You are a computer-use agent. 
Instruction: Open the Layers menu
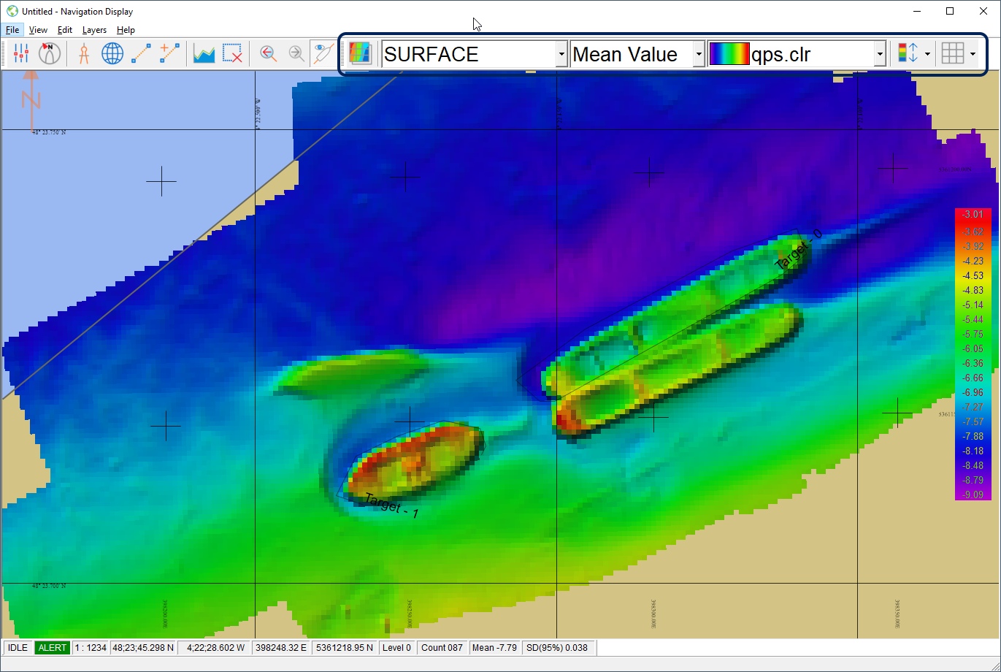click(94, 30)
